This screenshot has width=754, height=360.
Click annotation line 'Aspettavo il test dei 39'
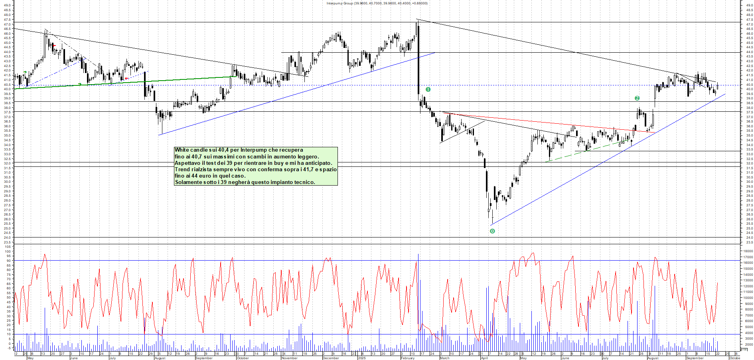pyautogui.click(x=253, y=163)
